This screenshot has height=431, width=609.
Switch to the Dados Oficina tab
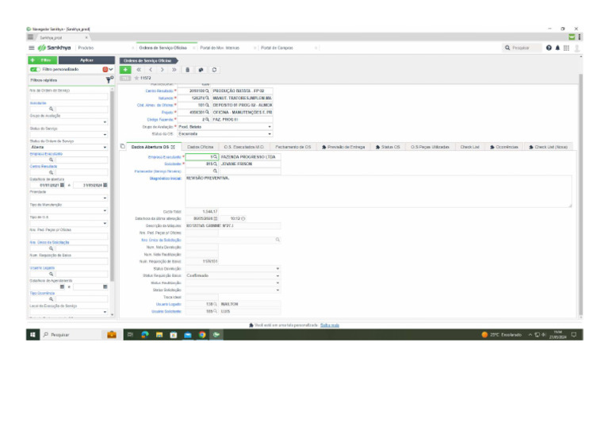200,147
